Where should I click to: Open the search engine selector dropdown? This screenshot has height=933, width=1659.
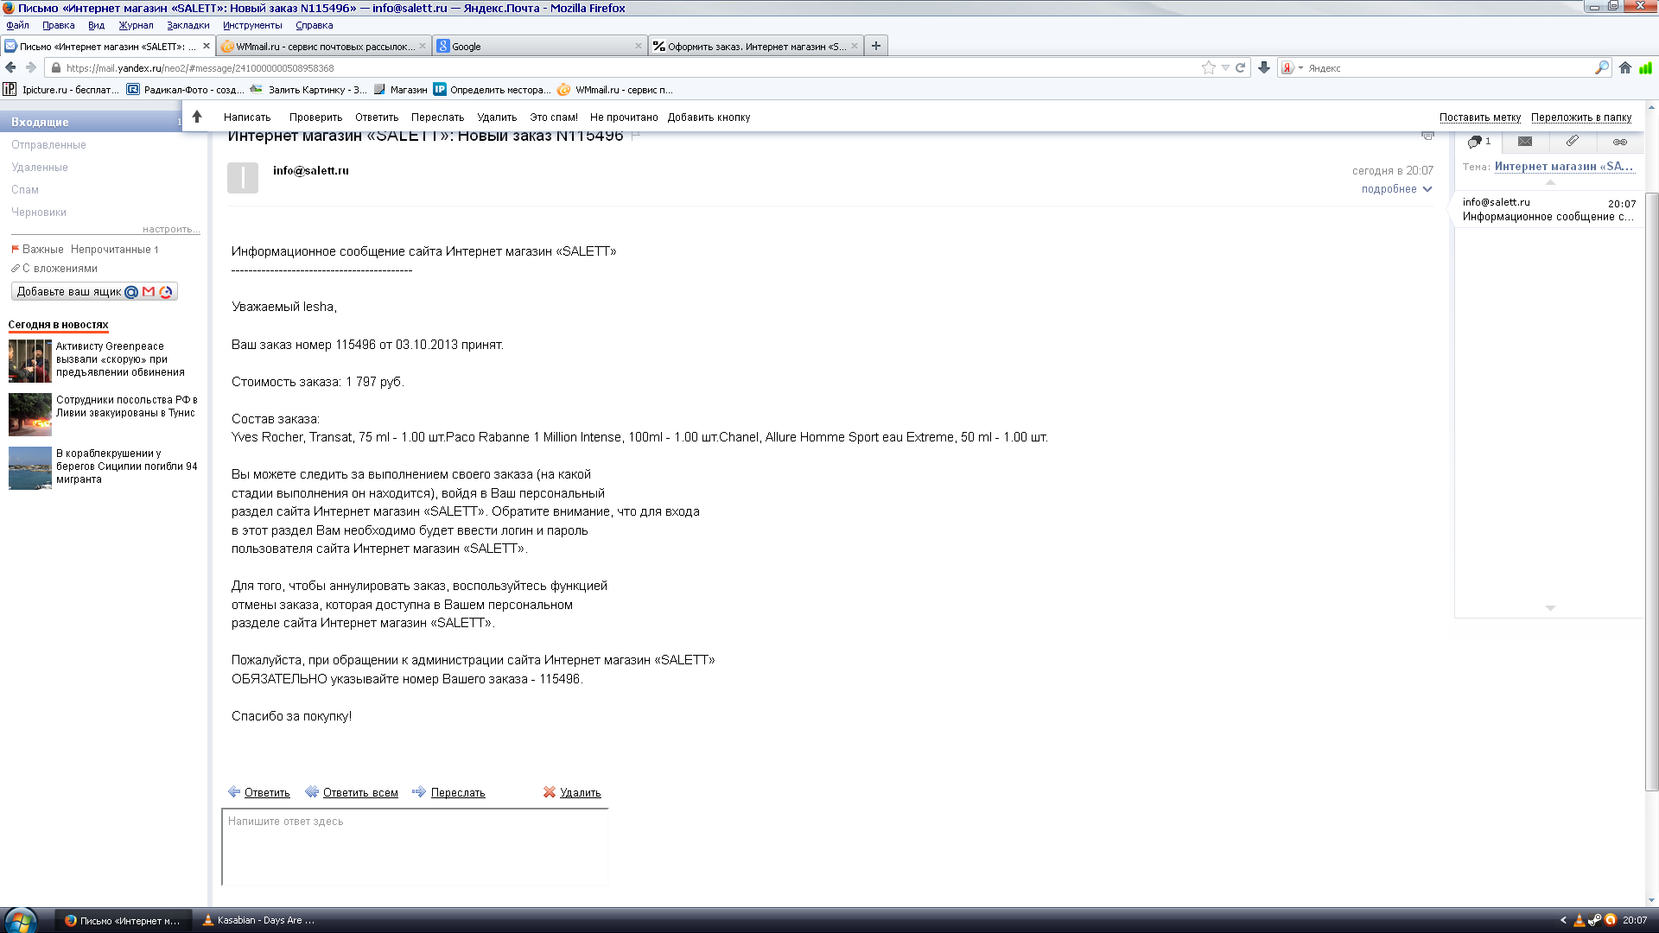1291,67
